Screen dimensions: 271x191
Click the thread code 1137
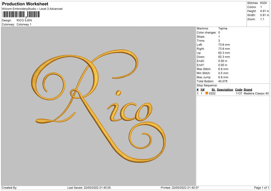[x=239, y=93]
